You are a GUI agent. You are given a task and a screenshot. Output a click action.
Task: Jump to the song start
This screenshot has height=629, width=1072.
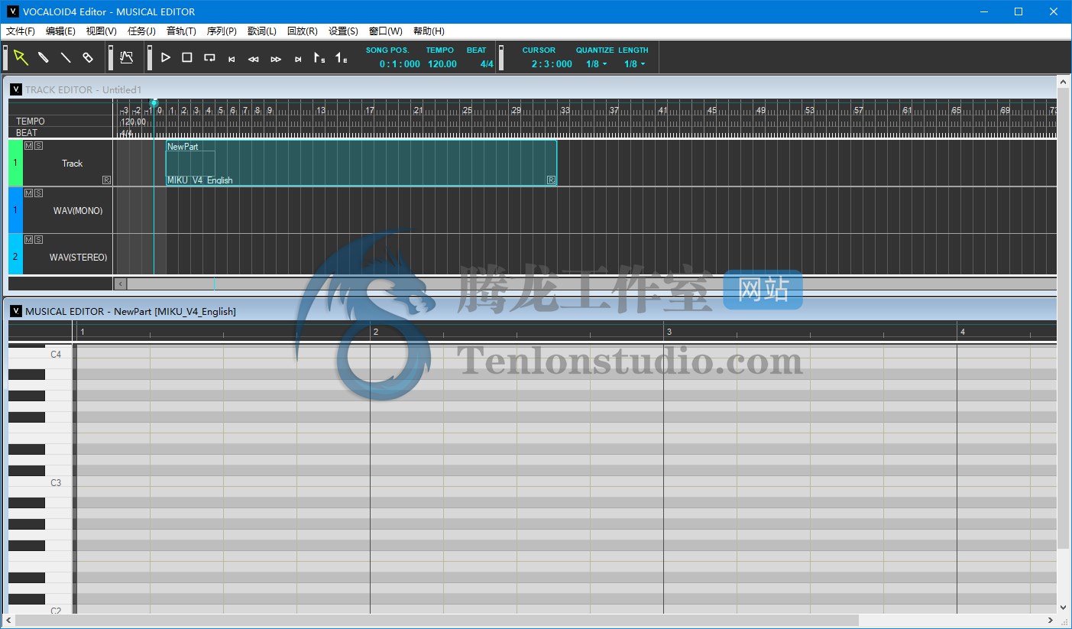[232, 59]
